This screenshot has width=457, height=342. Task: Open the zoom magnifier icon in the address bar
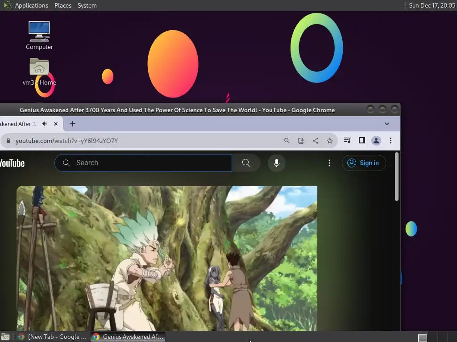287,141
